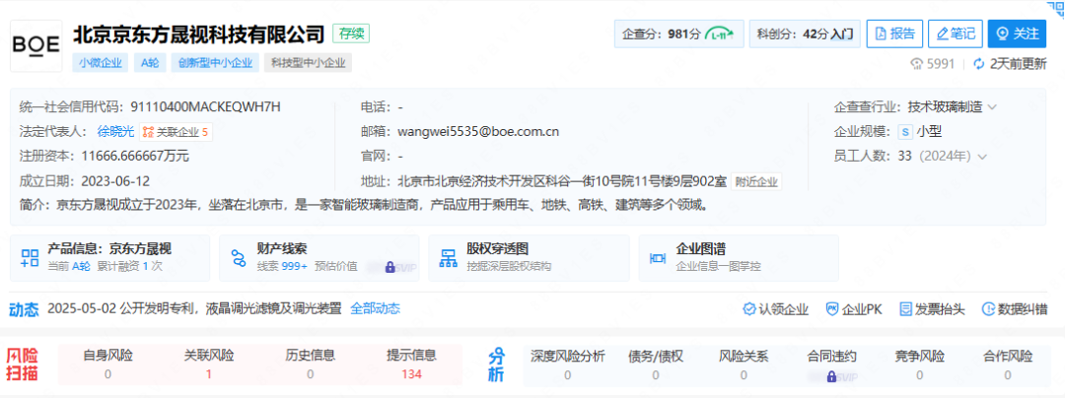The width and height of the screenshot is (1065, 398).
Task: Click the view count eye icon beside 5991
Action: click(x=916, y=64)
